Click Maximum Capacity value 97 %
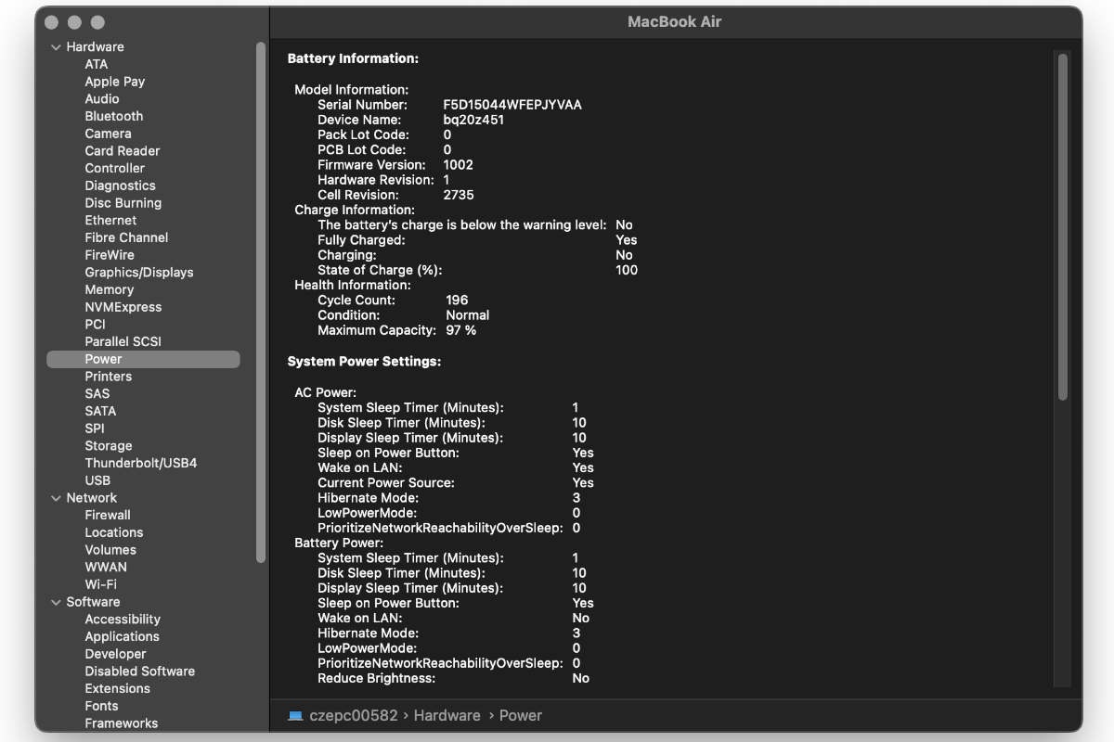 pyautogui.click(x=460, y=330)
